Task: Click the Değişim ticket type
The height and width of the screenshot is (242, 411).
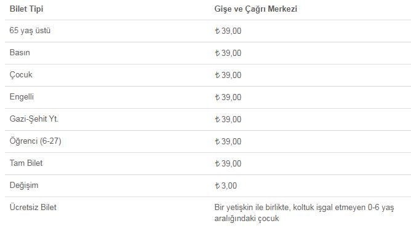Action: (24, 185)
